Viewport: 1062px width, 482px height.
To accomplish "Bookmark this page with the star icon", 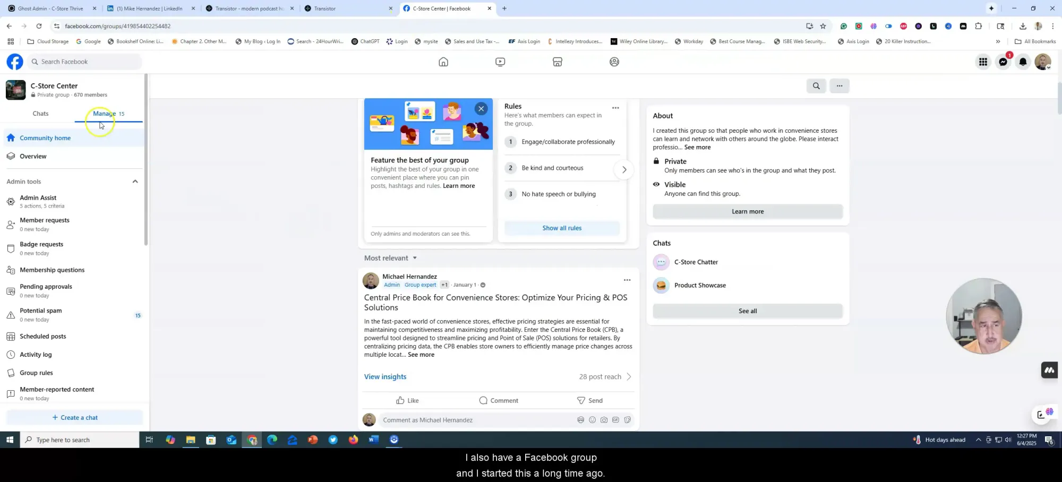I will [x=823, y=26].
